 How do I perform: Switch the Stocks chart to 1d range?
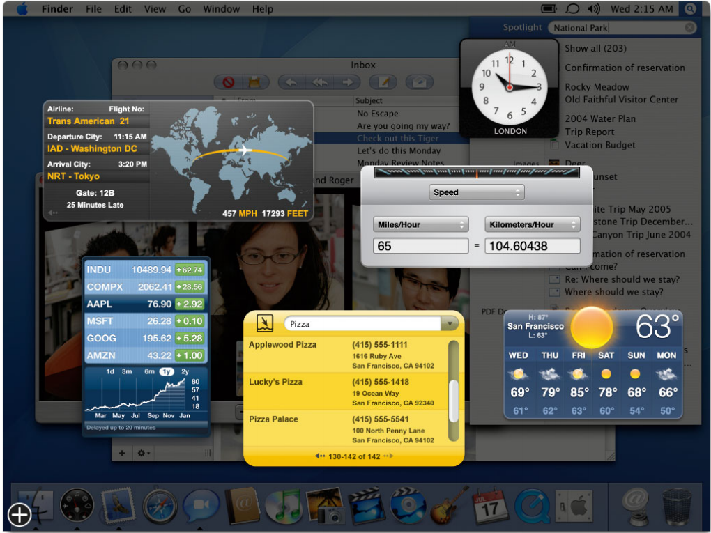click(110, 371)
